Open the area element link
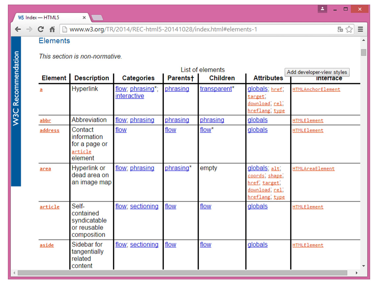 [x=45, y=169]
